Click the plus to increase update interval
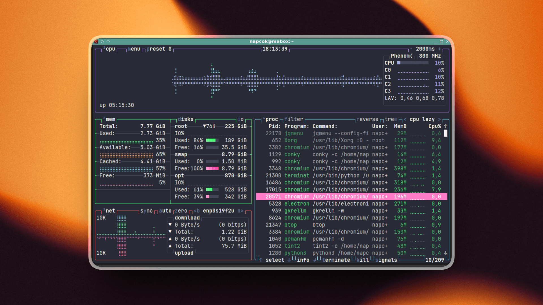543x305 pixels. [439, 49]
